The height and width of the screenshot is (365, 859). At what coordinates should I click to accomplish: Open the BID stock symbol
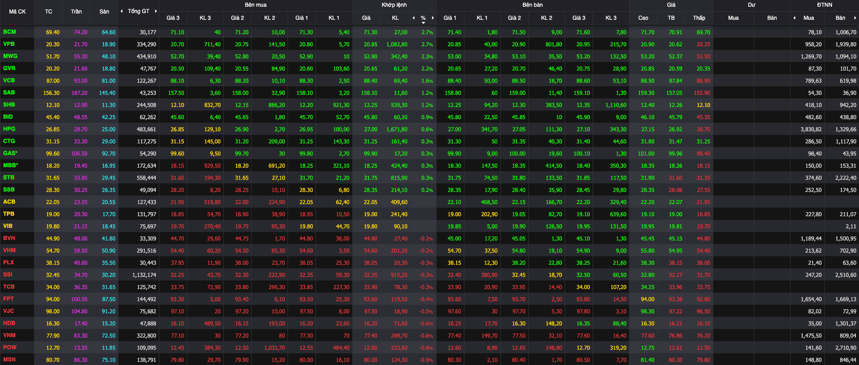(8, 117)
